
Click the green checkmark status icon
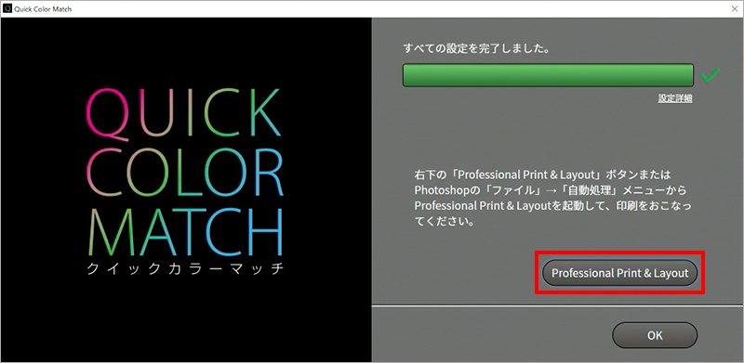tap(710, 75)
